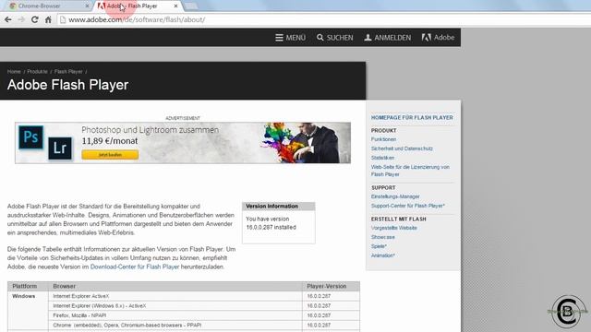Click the browser forward arrow

pyautogui.click(x=21, y=19)
